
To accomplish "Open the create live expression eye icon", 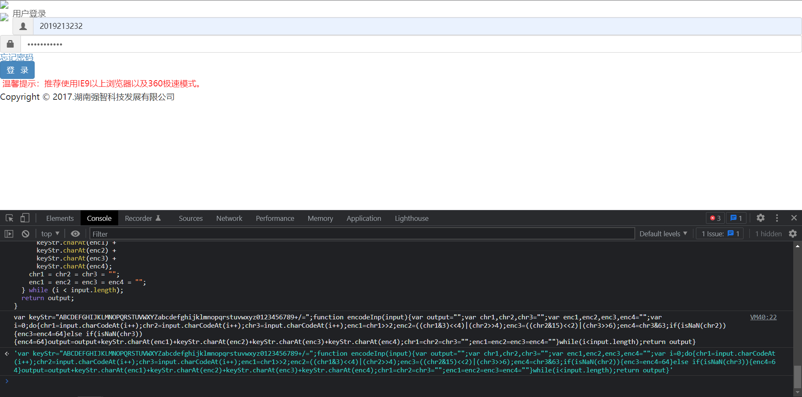I will click(75, 233).
